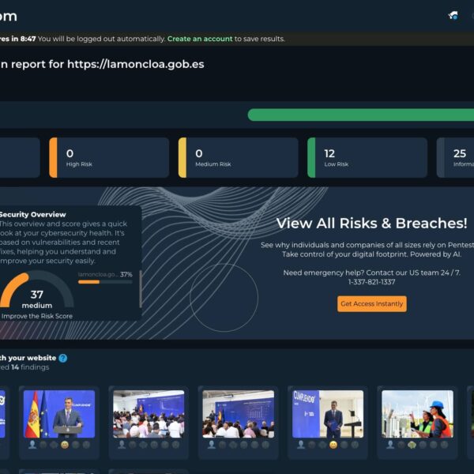This screenshot has height=474, width=474.
Task: Click the Get Access Instantly button
Action: 372,304
